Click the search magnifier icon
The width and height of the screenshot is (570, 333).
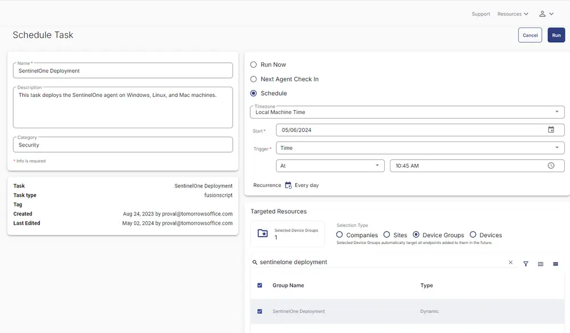point(255,262)
